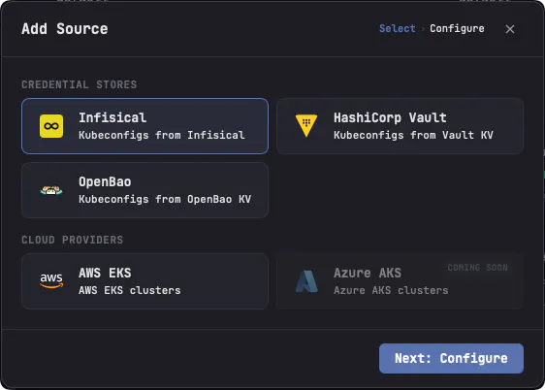The image size is (545, 390).
Task: Click the Add Source dialog title
Action: 65,29
